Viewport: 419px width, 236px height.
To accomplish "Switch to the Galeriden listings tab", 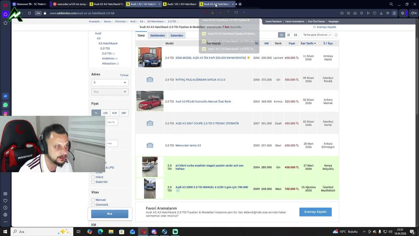I will tap(177, 35).
